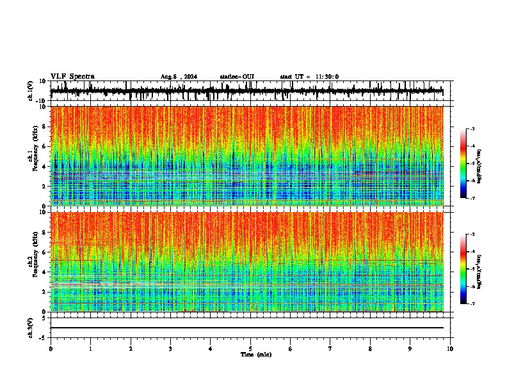The image size is (507, 391).
Task: Click the 'VLF Spectra' title text
Action: [72, 77]
